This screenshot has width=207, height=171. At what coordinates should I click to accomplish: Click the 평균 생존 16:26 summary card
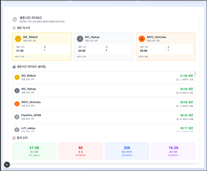point(173,151)
